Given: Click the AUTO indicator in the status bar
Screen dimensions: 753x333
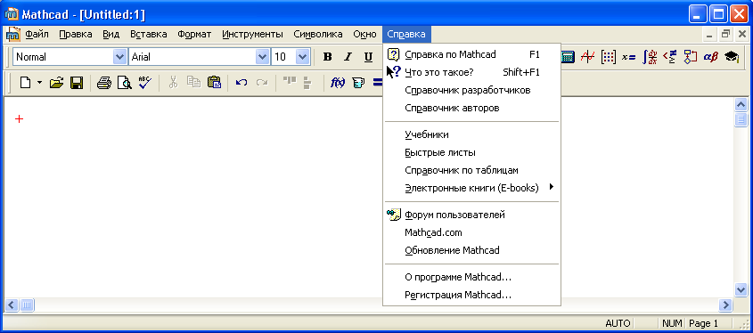Looking at the screenshot, I should tap(618, 323).
